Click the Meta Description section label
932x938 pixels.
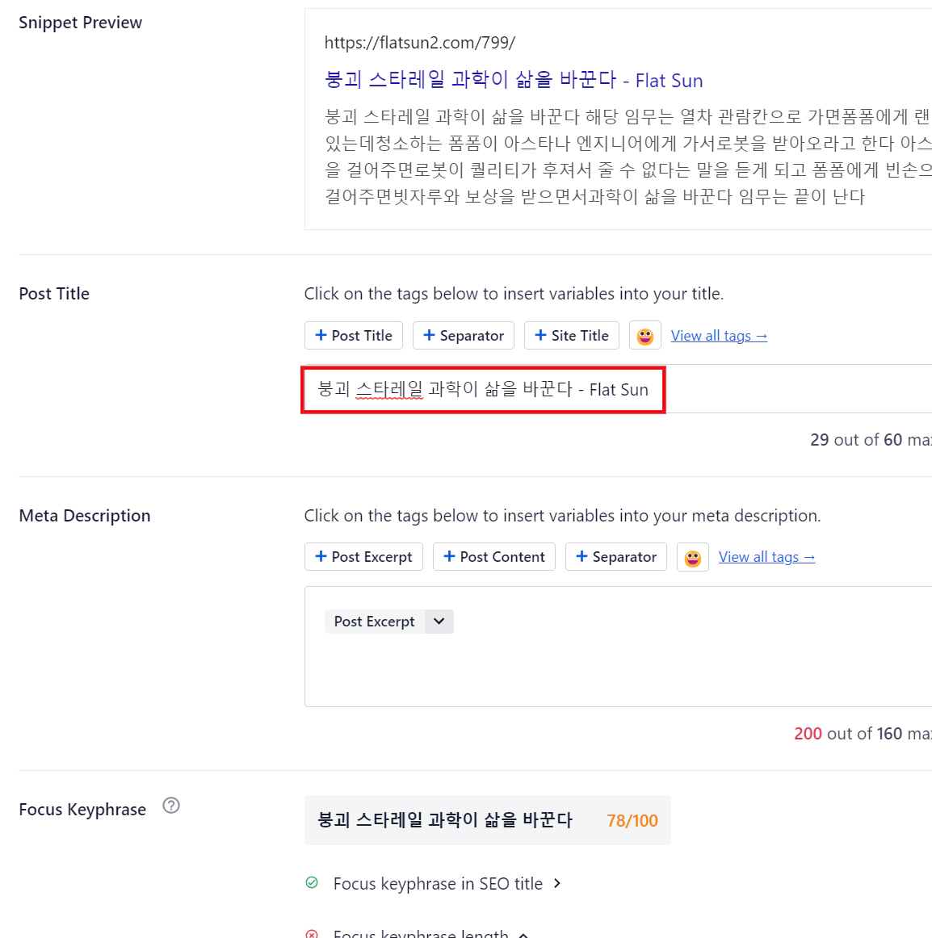point(85,516)
